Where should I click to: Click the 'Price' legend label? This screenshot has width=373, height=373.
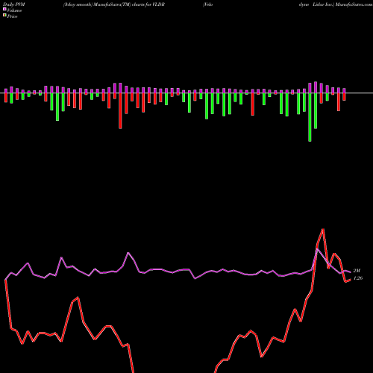[12, 16]
